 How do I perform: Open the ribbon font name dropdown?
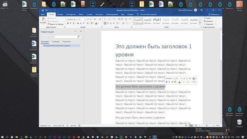point(77,19)
